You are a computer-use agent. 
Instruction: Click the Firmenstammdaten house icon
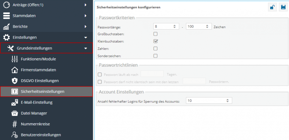tap(14, 70)
